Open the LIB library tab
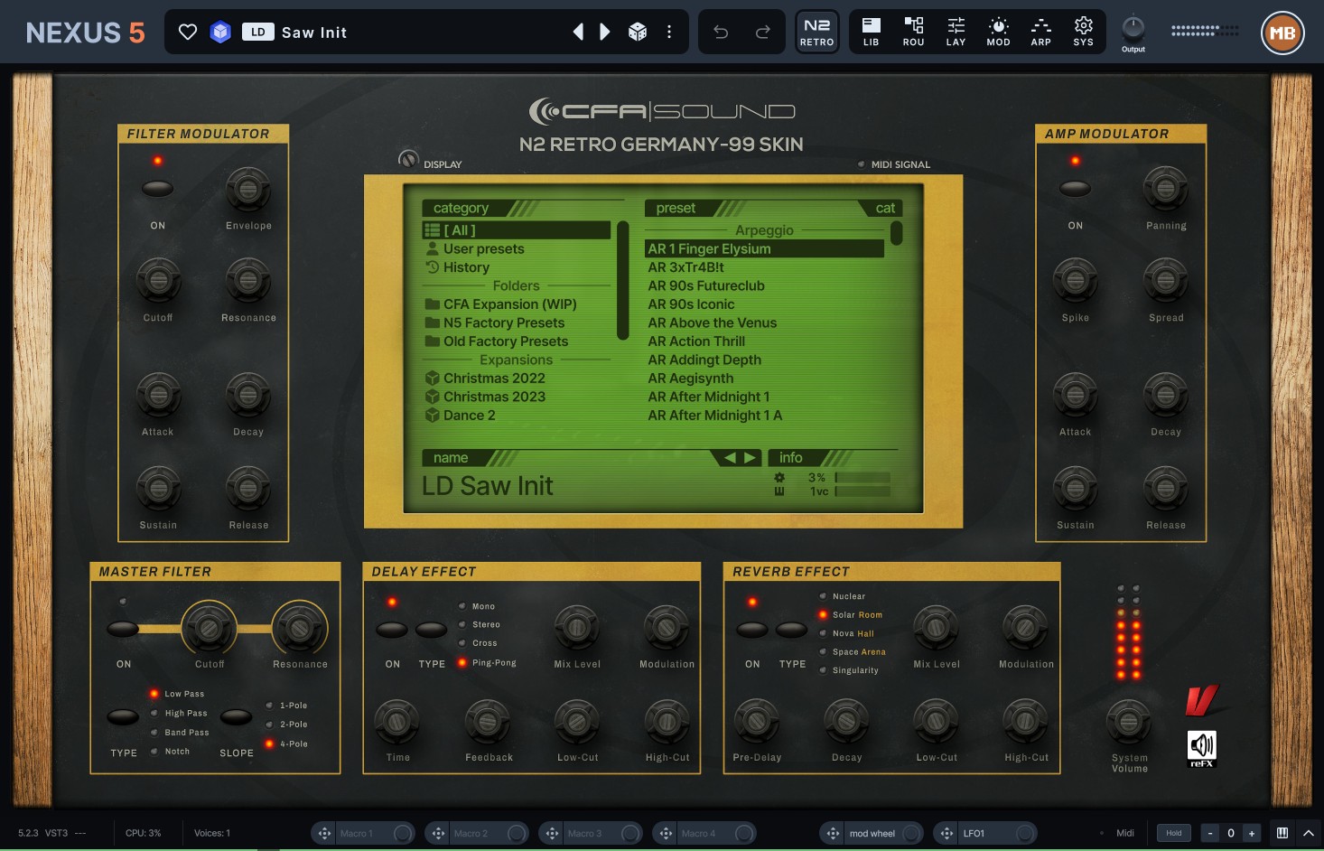This screenshot has height=851, width=1324. (x=872, y=33)
